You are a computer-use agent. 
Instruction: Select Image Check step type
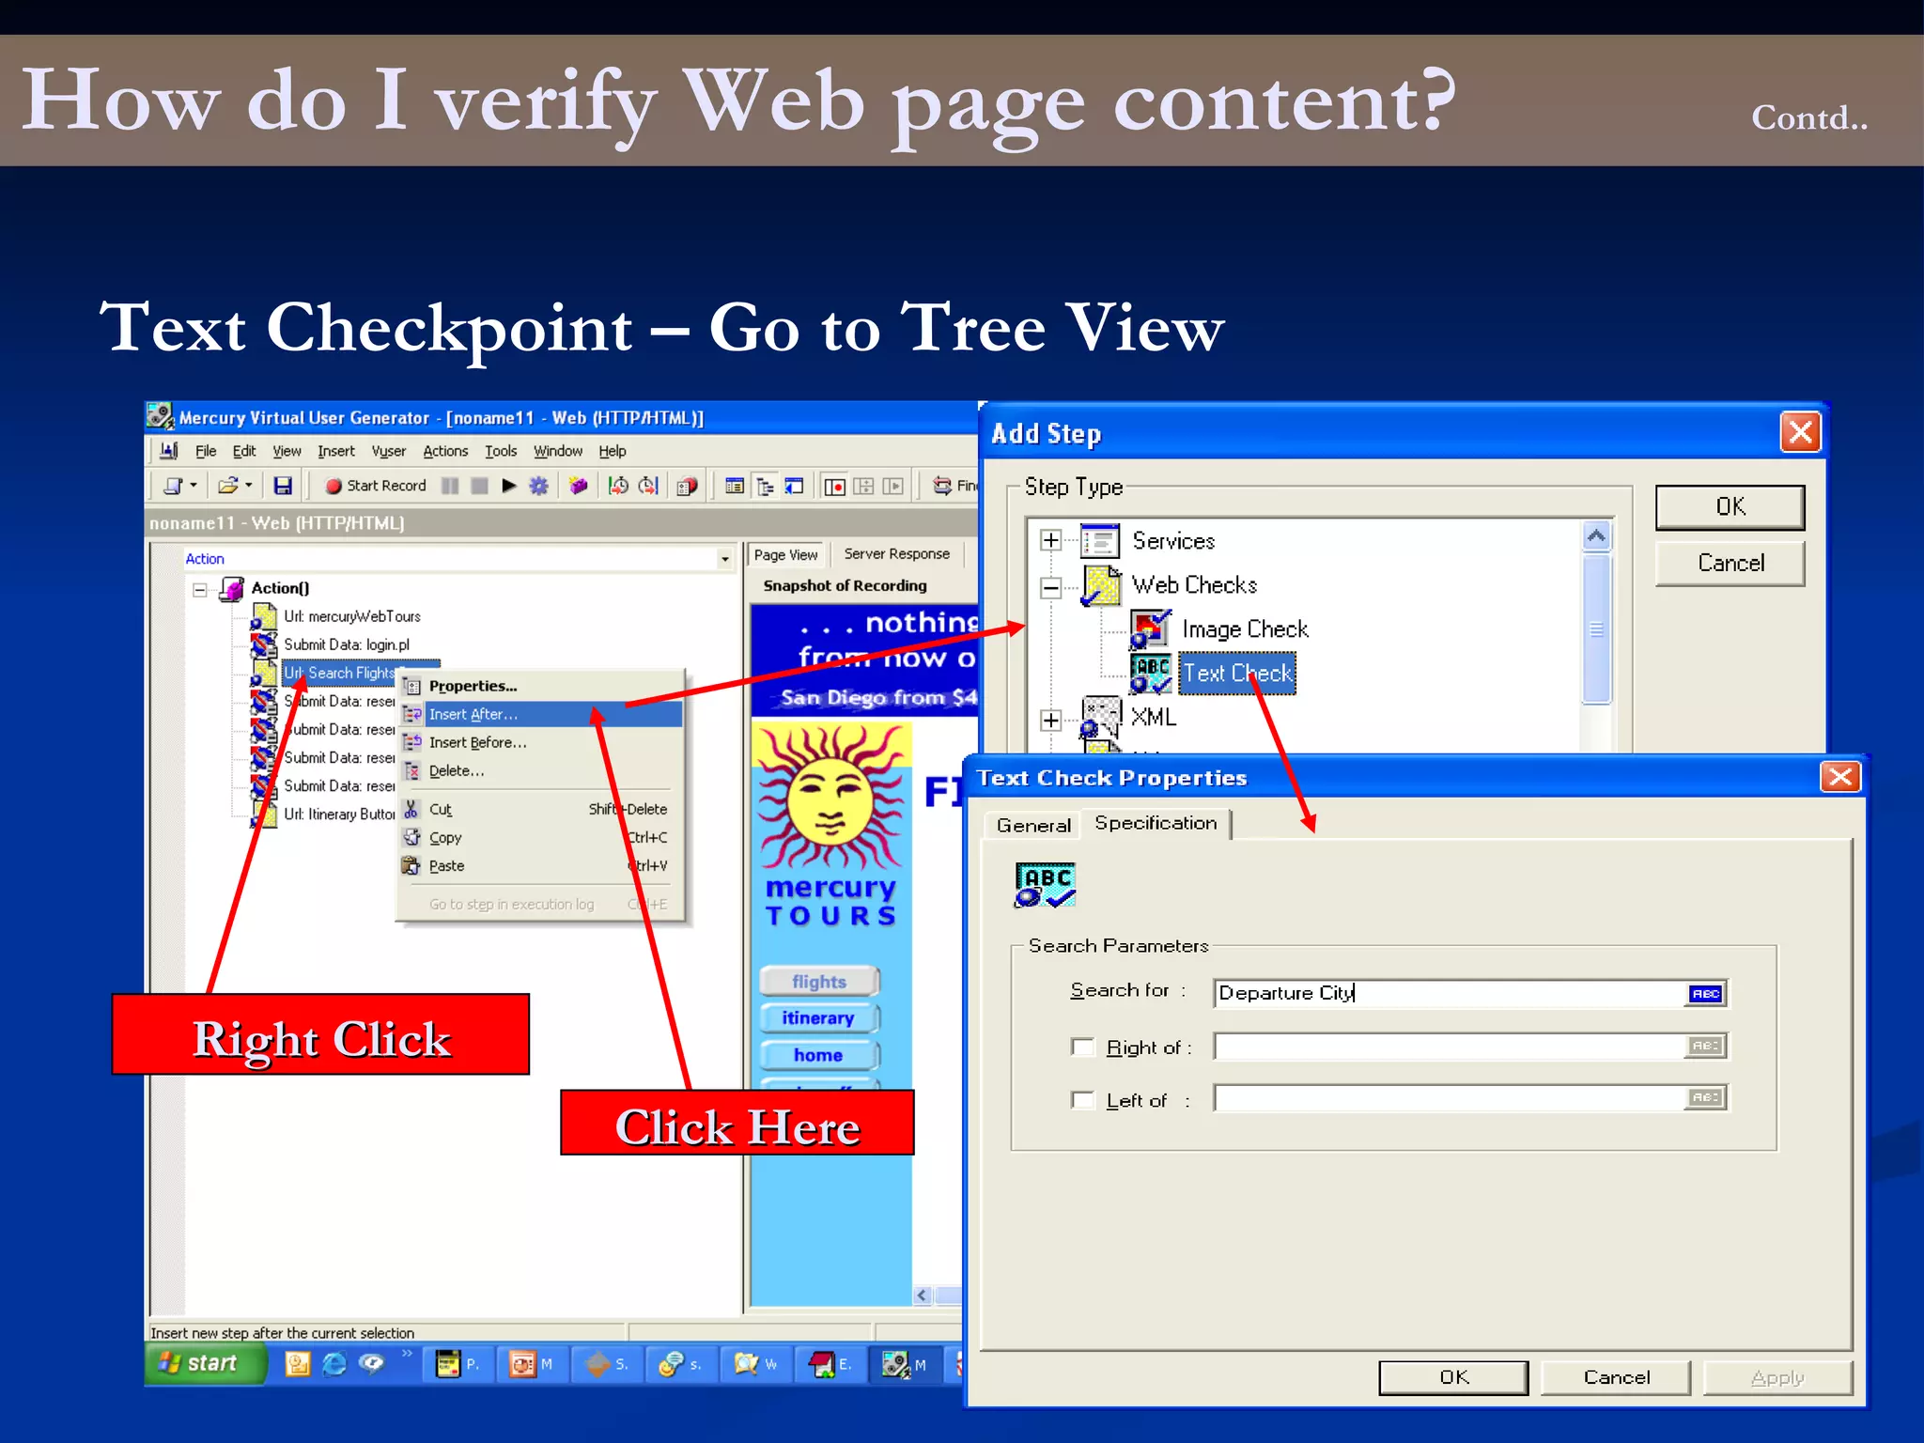coord(1244,628)
